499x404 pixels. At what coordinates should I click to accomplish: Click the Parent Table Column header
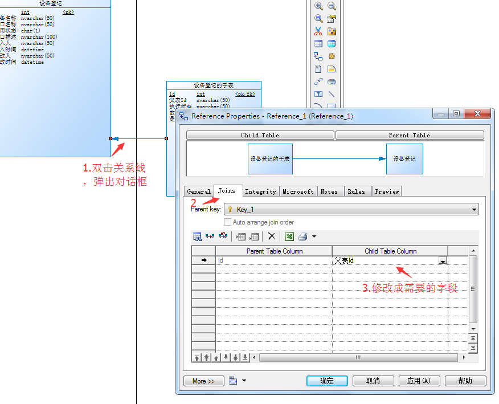[x=274, y=251]
